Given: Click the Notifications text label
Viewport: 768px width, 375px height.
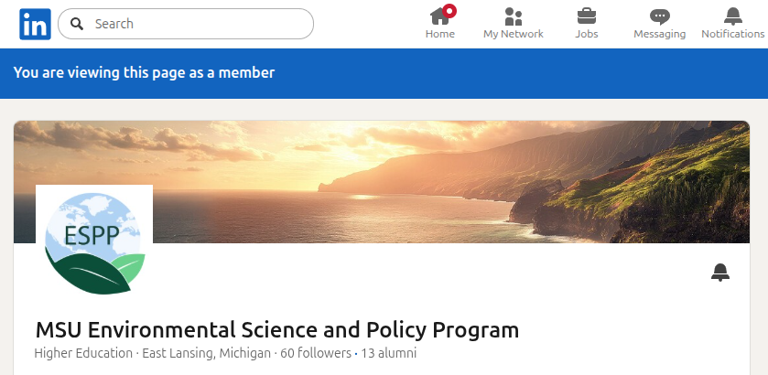Looking at the screenshot, I should pos(732,34).
